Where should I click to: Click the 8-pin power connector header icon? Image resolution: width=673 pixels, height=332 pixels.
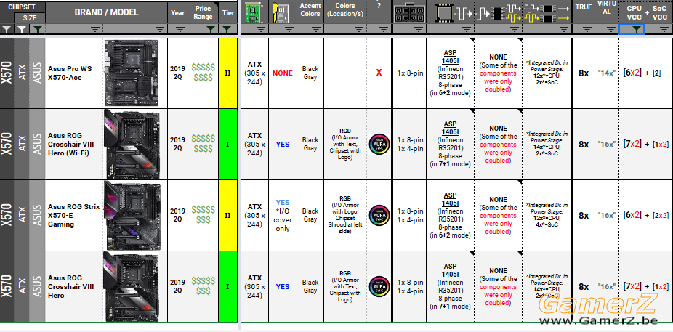point(409,13)
